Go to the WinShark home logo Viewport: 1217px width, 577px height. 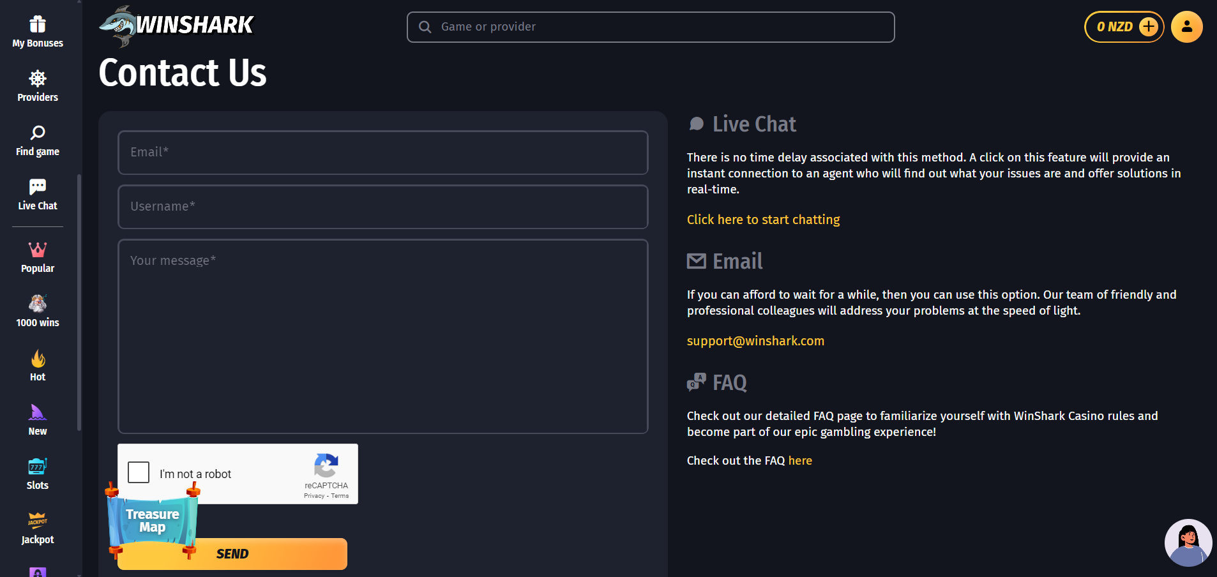tap(177, 26)
